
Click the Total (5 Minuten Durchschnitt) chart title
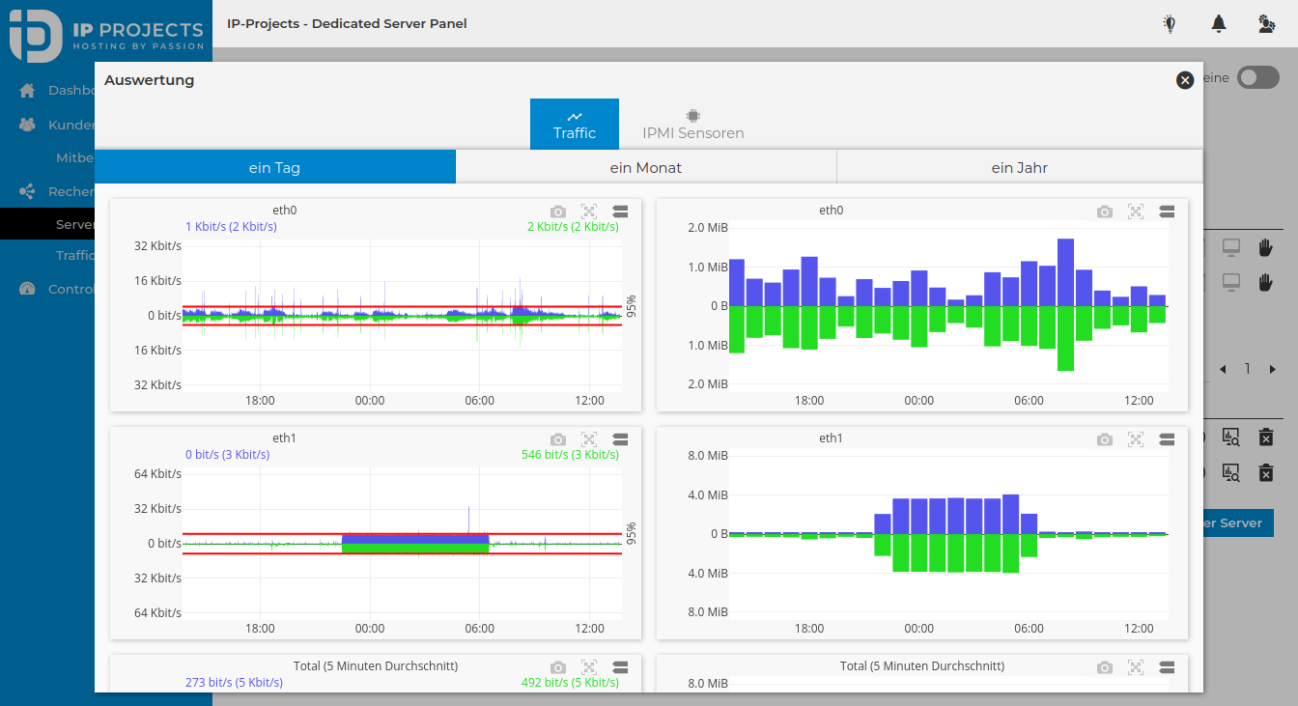(x=376, y=665)
